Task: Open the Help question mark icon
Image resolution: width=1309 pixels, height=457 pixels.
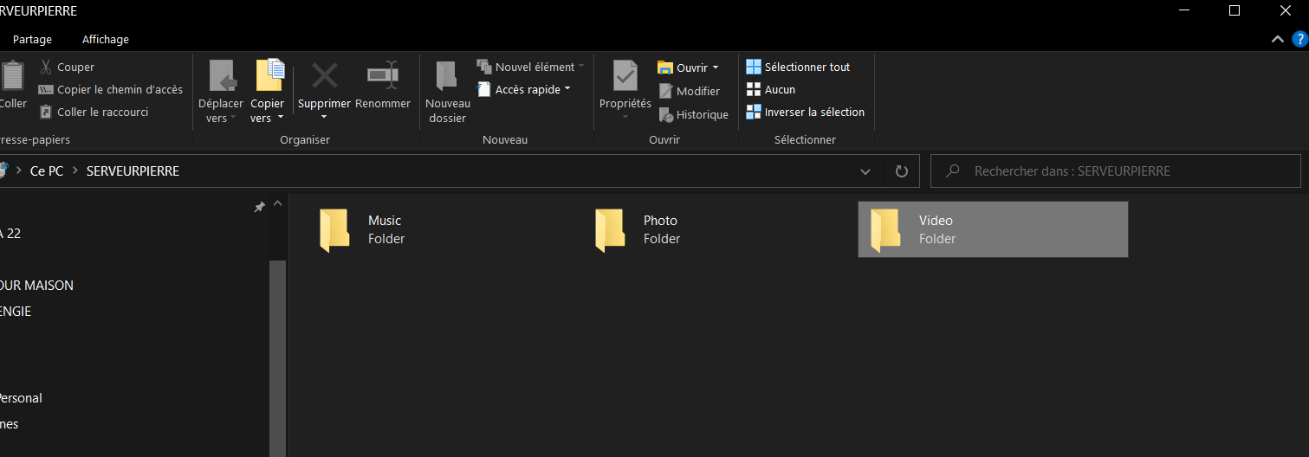Action: pyautogui.click(x=1299, y=39)
